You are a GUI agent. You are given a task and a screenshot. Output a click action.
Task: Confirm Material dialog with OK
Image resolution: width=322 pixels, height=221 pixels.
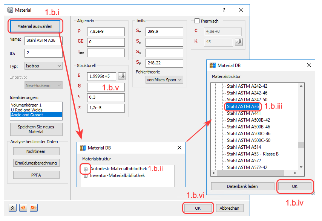click(198, 208)
